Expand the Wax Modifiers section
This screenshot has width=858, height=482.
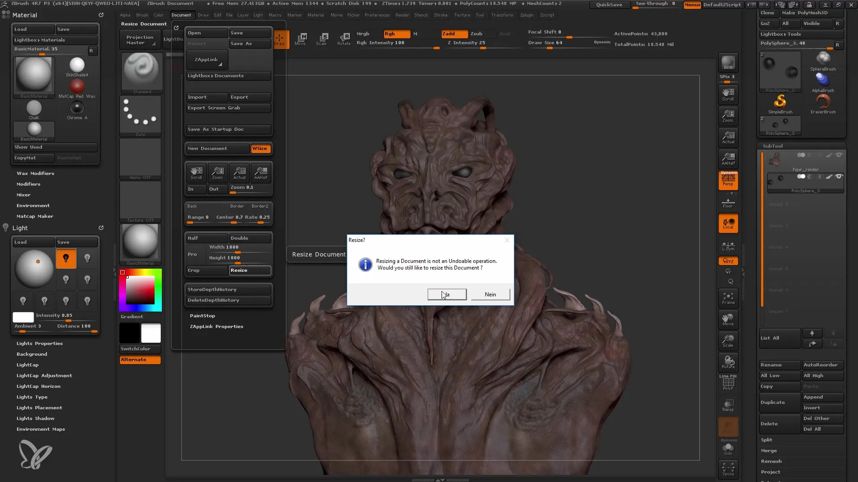coord(35,173)
